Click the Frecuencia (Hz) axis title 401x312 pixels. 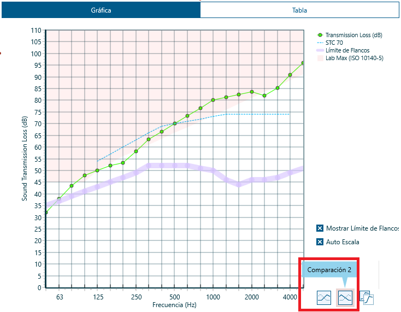tap(174, 304)
